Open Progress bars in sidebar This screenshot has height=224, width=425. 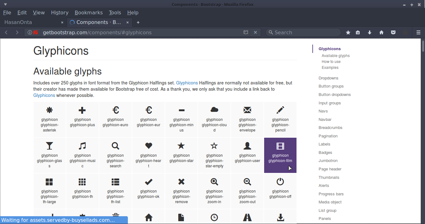click(331, 194)
